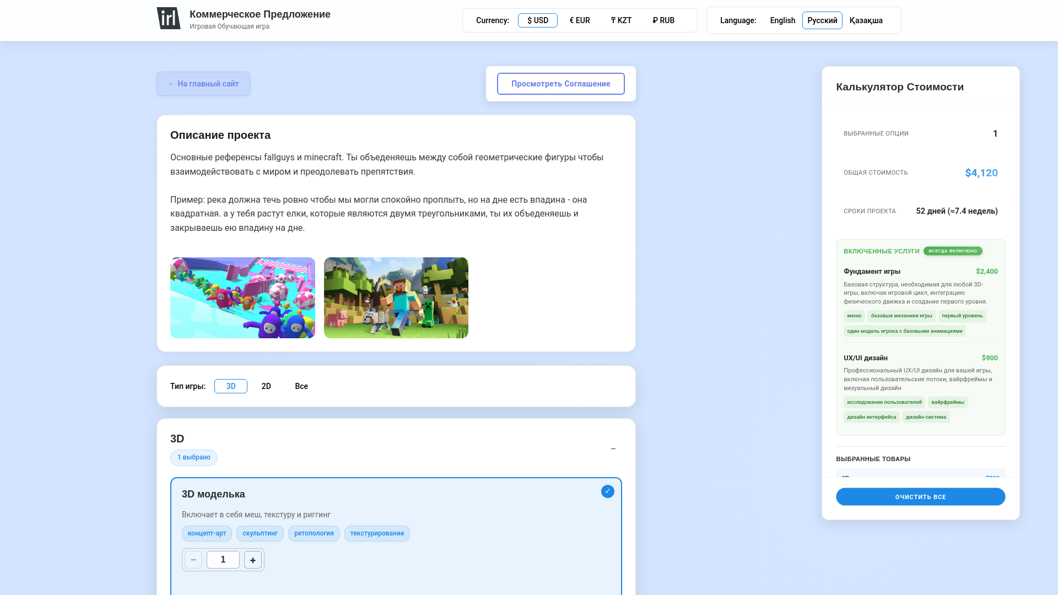The width and height of the screenshot is (1058, 595).
Task: Click the total cost $4,120
Action: 981,173
